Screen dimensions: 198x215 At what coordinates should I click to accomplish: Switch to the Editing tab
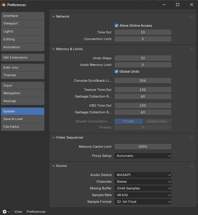tap(23, 39)
